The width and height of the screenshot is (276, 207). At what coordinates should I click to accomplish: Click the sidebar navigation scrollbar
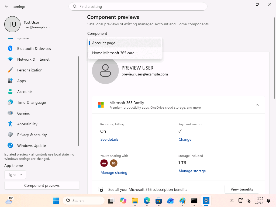click(78, 101)
